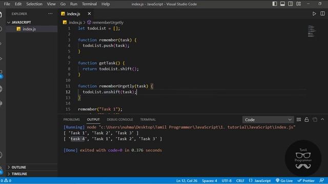Viewport: 328px width, 184px height.
Task: Switch to the OUTPUT panel tab
Action: tap(93, 120)
